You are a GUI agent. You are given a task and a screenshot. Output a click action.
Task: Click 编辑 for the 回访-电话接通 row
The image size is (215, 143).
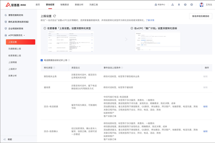click(205, 106)
